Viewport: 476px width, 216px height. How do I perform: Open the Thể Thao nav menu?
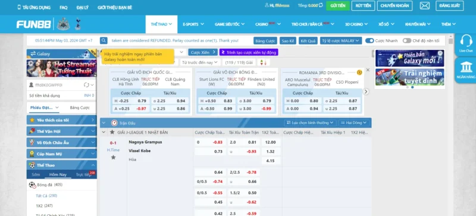point(161,24)
